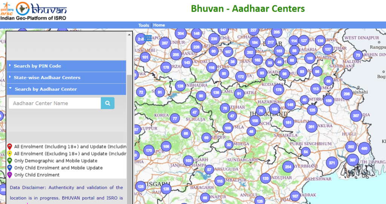
Task: Open the map cluster marker labeled 304
Action: (x=181, y=34)
